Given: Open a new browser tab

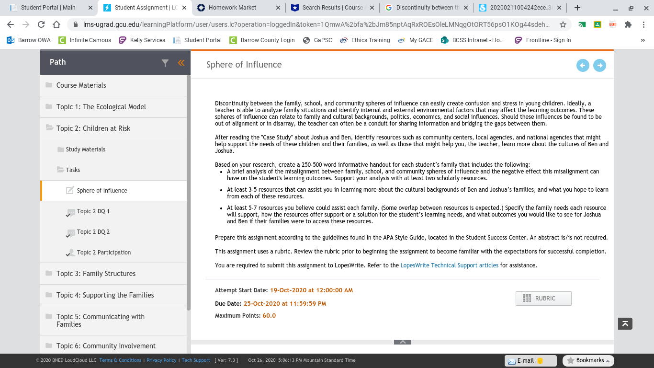Looking at the screenshot, I should 577,8.
